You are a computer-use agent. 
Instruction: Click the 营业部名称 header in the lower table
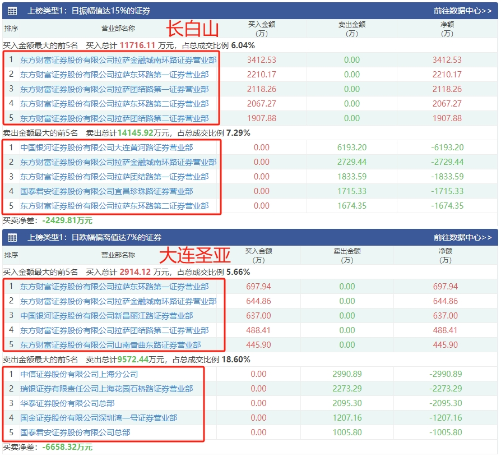tap(118, 255)
